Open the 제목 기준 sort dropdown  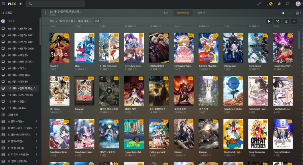point(84,21)
